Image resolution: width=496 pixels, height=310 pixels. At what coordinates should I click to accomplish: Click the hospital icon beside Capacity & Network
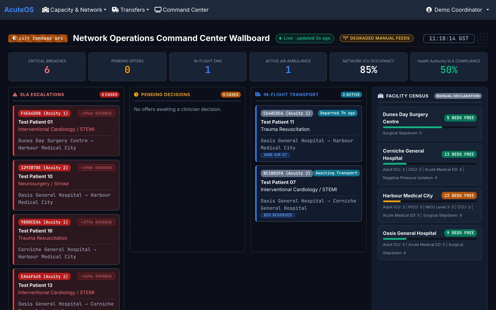tap(45, 10)
